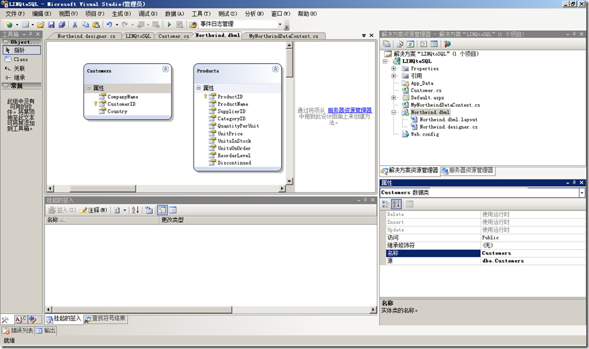Select the 关联 association tool in toolbox

tap(22, 68)
